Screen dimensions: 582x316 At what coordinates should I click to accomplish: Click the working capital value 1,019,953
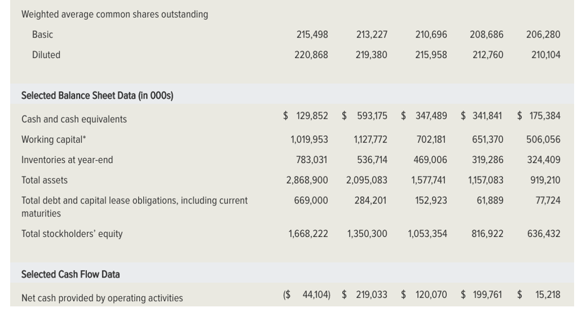click(309, 140)
